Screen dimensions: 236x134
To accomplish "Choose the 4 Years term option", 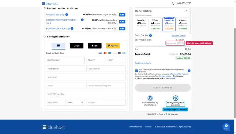I will (183, 24).
